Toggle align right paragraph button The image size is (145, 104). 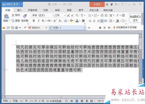tap(98, 21)
